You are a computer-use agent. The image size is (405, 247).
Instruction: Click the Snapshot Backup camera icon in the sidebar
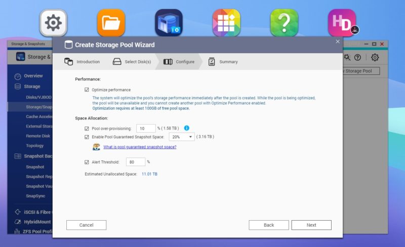click(18, 156)
